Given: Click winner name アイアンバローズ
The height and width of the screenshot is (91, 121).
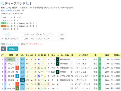Looking at the screenshot, I should tap(82, 84).
